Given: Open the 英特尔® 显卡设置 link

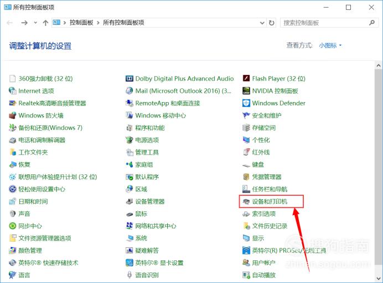Looking at the screenshot, I should click(159, 263).
